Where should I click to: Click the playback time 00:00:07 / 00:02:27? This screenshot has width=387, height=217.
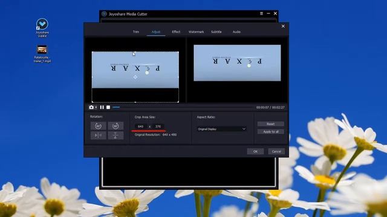270,107
